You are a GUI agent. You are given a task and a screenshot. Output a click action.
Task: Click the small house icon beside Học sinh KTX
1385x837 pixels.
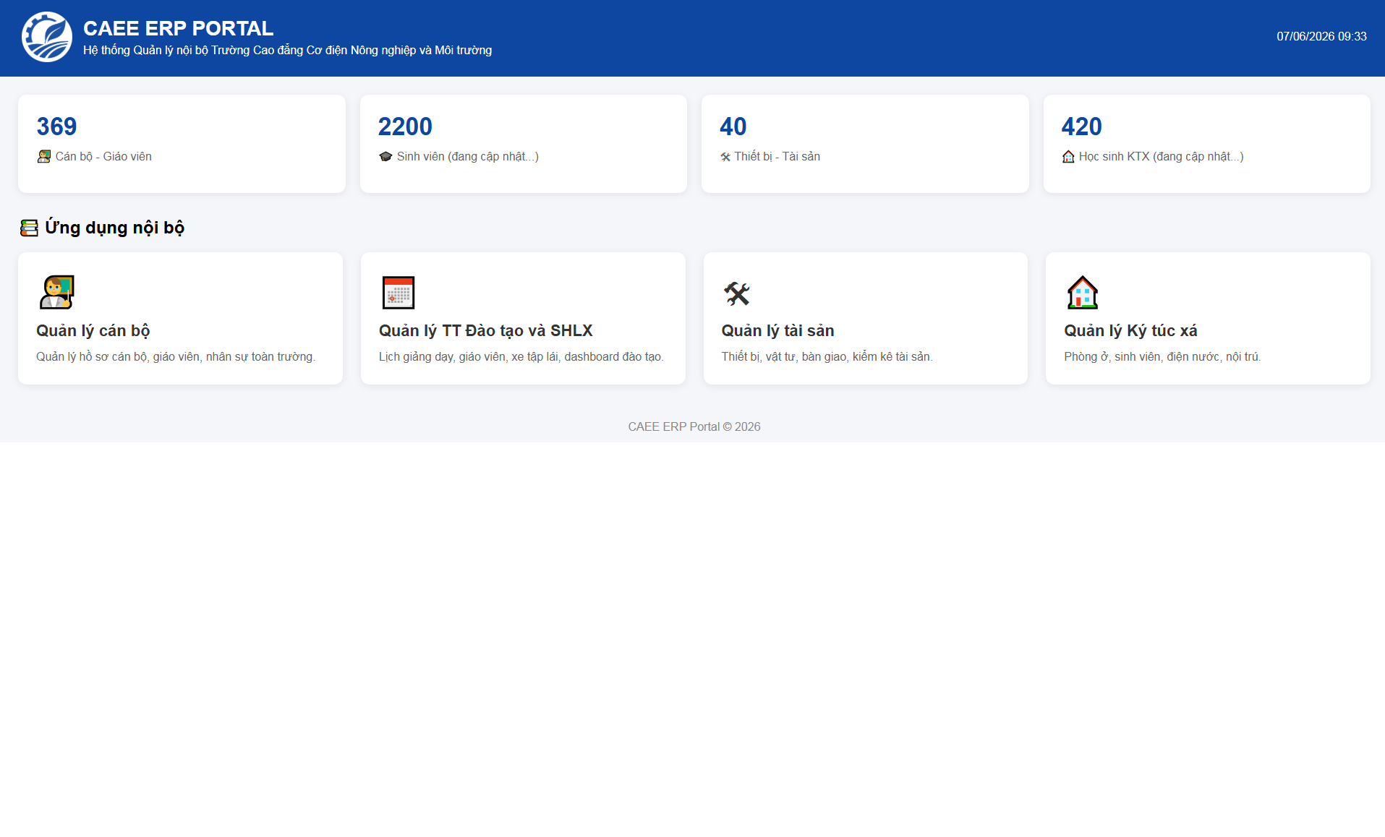1068,157
